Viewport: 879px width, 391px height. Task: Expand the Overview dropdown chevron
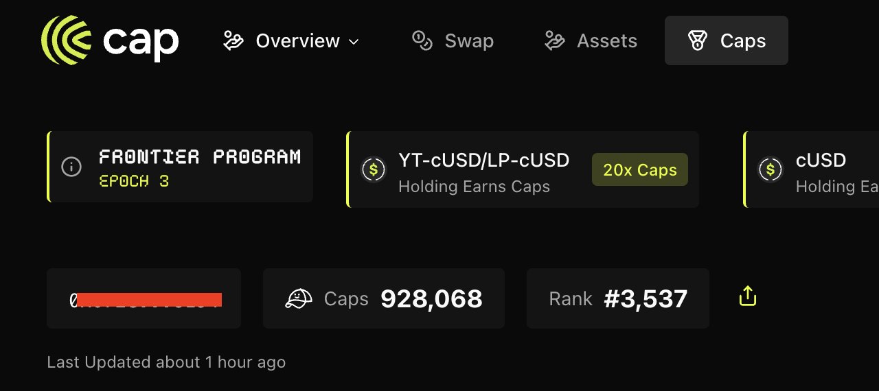354,42
